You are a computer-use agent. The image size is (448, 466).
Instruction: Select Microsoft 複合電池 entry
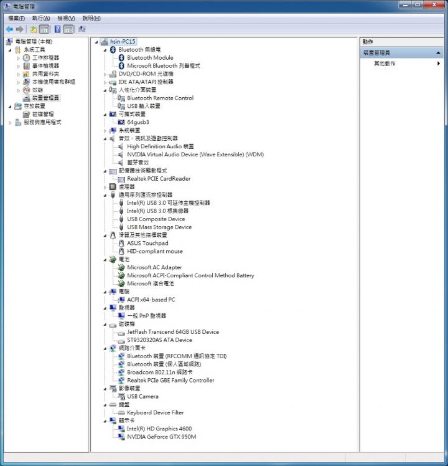pos(150,283)
